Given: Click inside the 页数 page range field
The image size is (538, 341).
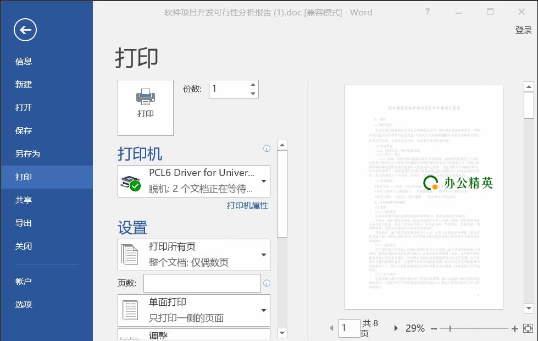Looking at the screenshot, I should point(202,283).
